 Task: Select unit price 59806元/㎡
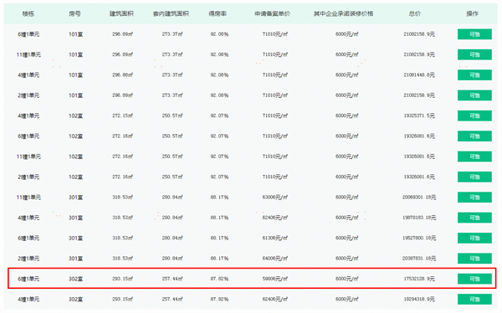[275, 279]
